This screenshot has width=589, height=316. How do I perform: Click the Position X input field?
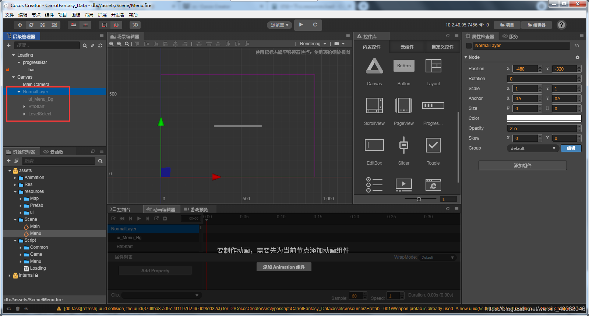[x=525, y=69]
